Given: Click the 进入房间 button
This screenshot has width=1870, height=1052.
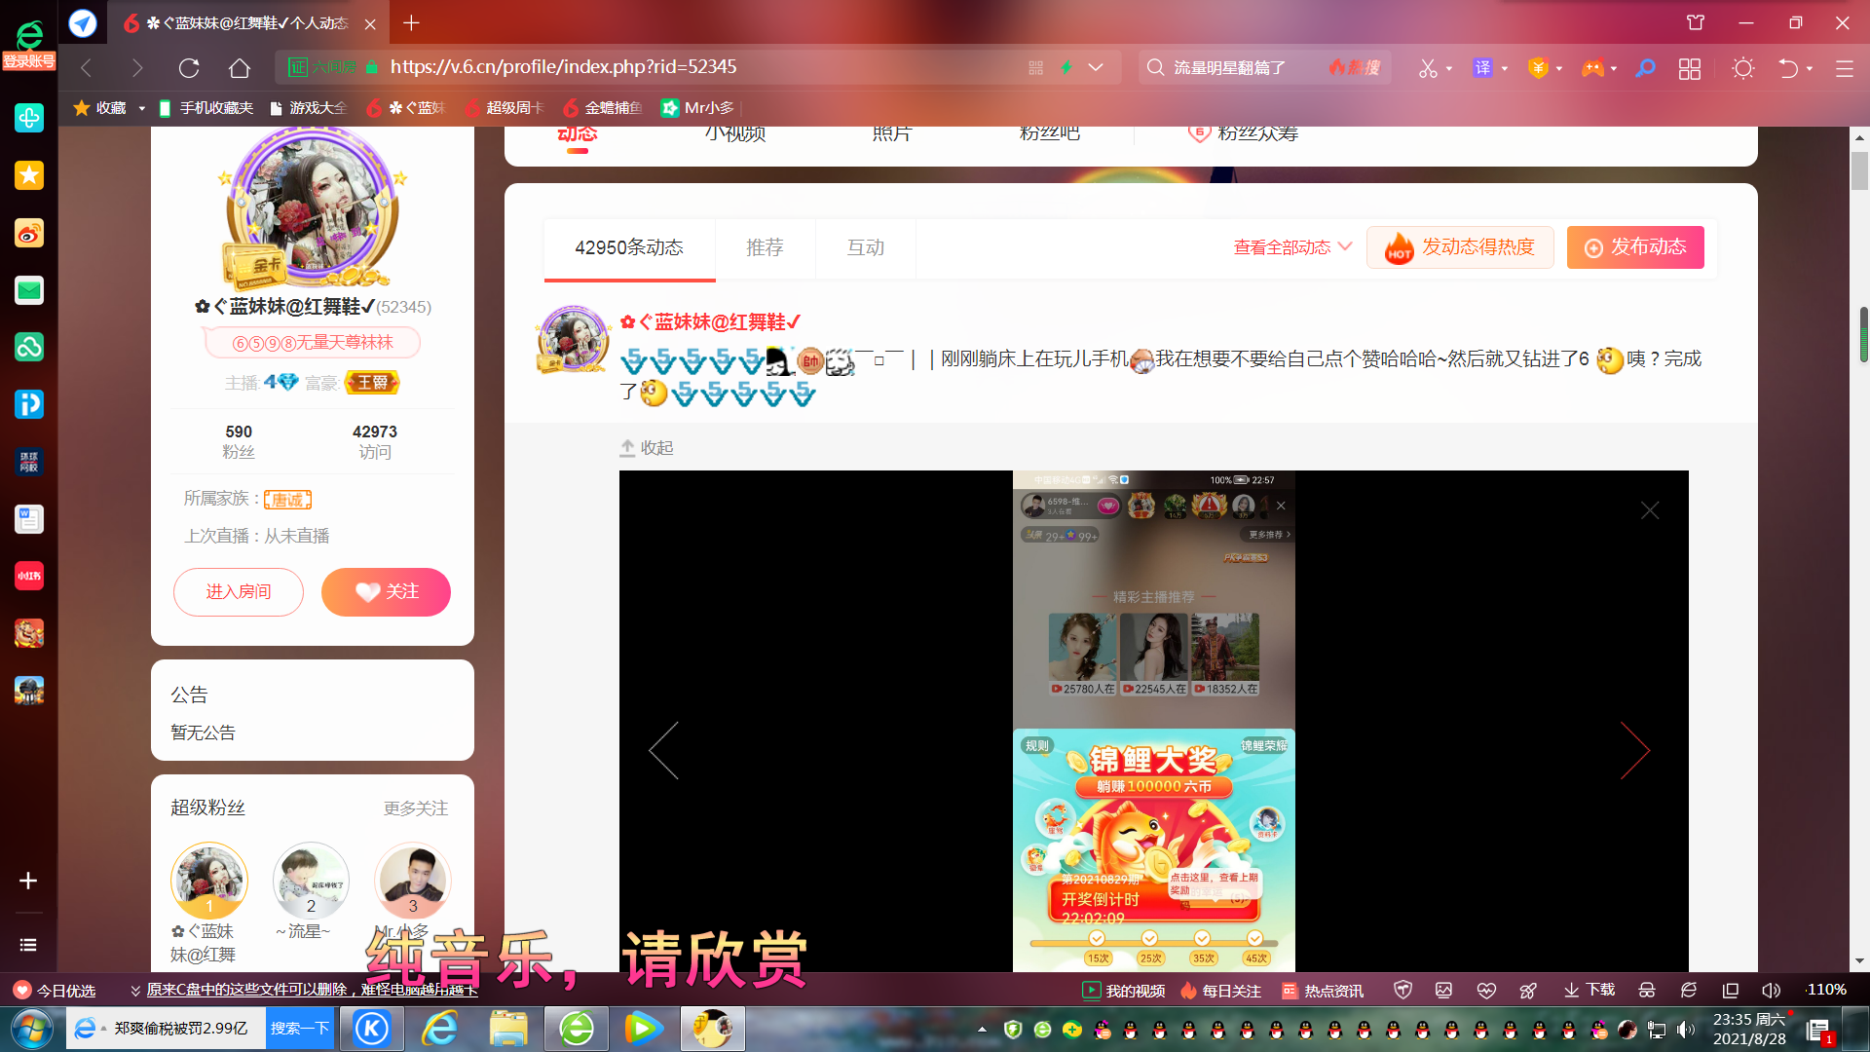Looking at the screenshot, I should [239, 592].
